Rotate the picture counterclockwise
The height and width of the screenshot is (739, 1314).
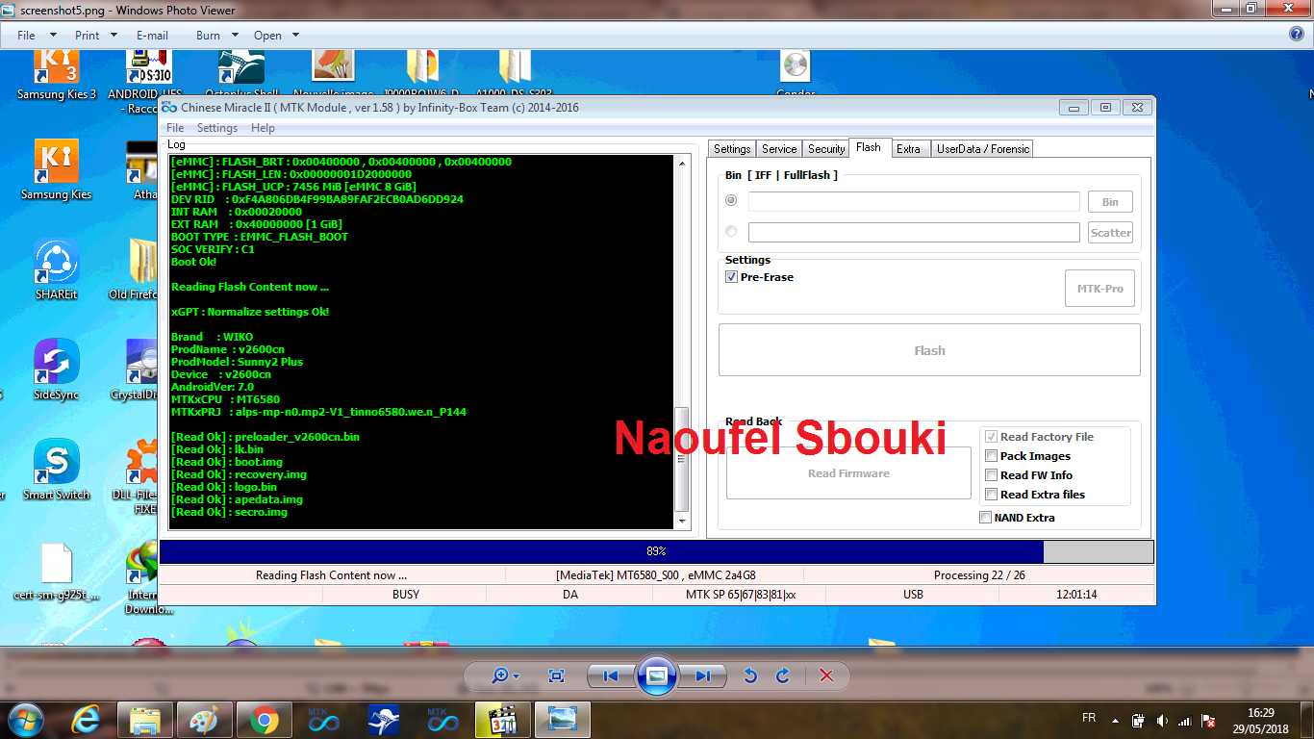(x=750, y=675)
